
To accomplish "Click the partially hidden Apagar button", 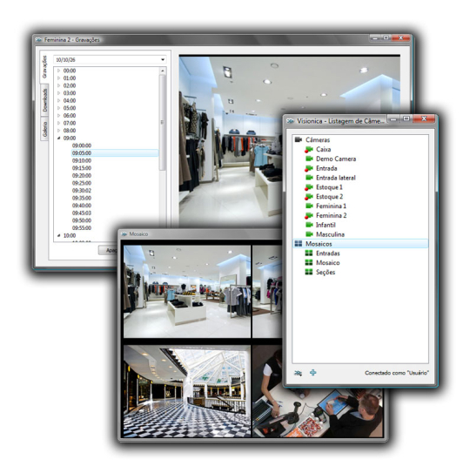I will click(108, 250).
